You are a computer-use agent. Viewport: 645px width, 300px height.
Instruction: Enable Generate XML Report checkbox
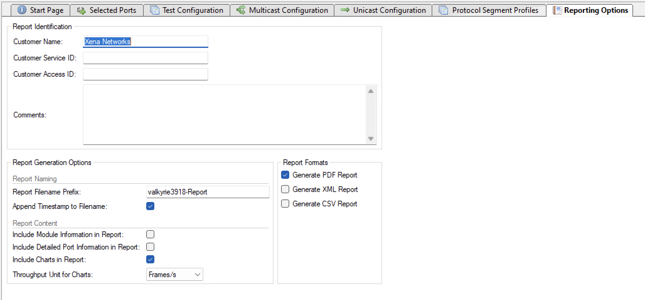coord(285,189)
